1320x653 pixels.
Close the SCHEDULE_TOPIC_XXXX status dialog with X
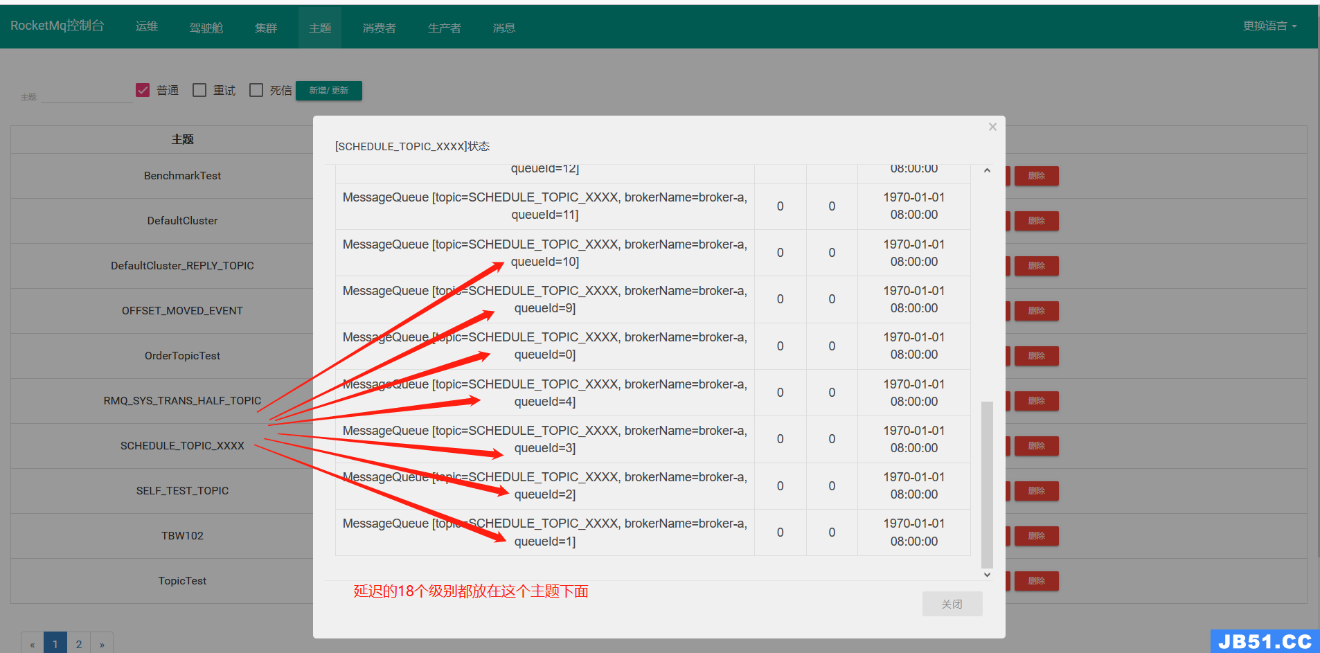pyautogui.click(x=992, y=127)
